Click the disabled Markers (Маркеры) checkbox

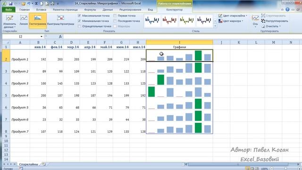pos(115,26)
